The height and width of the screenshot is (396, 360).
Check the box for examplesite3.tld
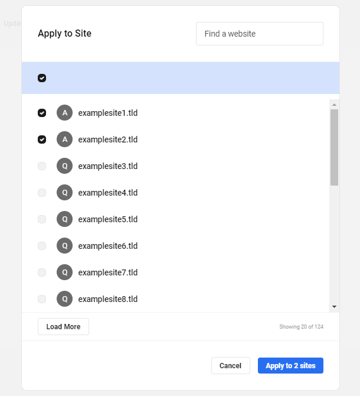pos(42,166)
